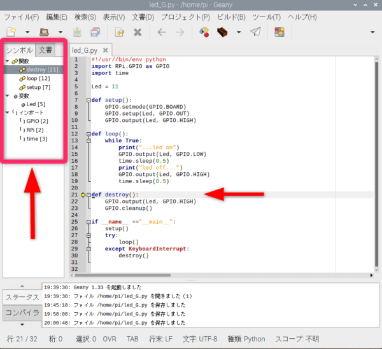Open the ファイル(F) menu
Viewport: 382px width, 349px height.
click(22, 17)
